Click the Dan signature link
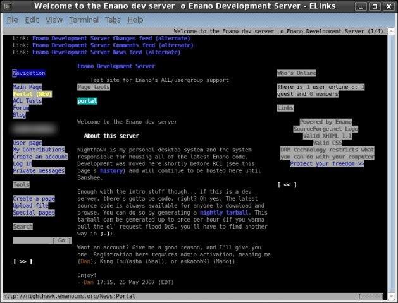 pos(89,282)
